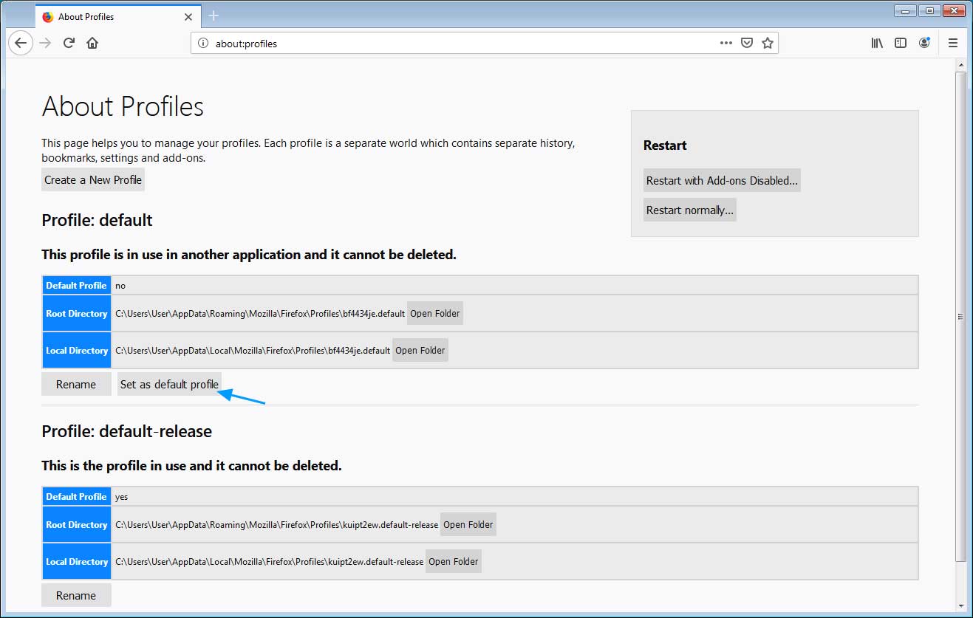Screen dimensions: 973x618
Task: Click the about:profiles address bar
Action: [458, 44]
